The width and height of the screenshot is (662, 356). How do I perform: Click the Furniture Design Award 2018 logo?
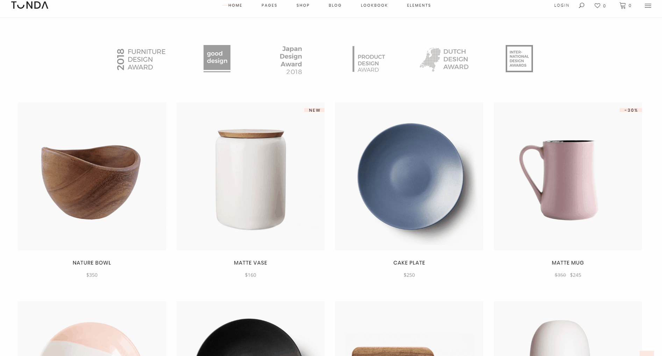tap(141, 59)
